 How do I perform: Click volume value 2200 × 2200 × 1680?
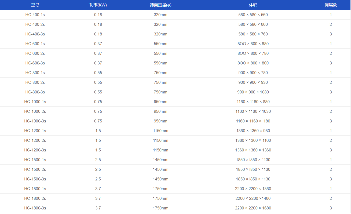click(253, 208)
